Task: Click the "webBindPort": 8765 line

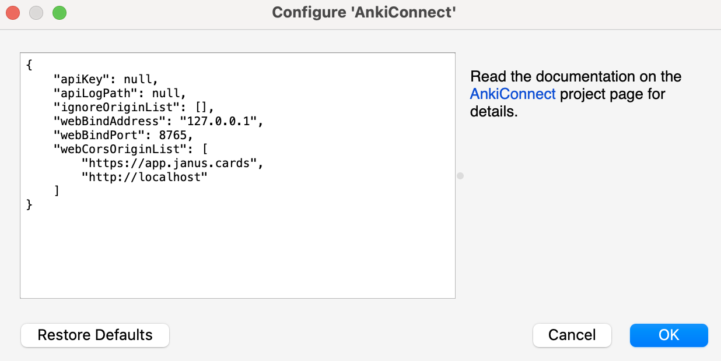Action: coord(123,135)
